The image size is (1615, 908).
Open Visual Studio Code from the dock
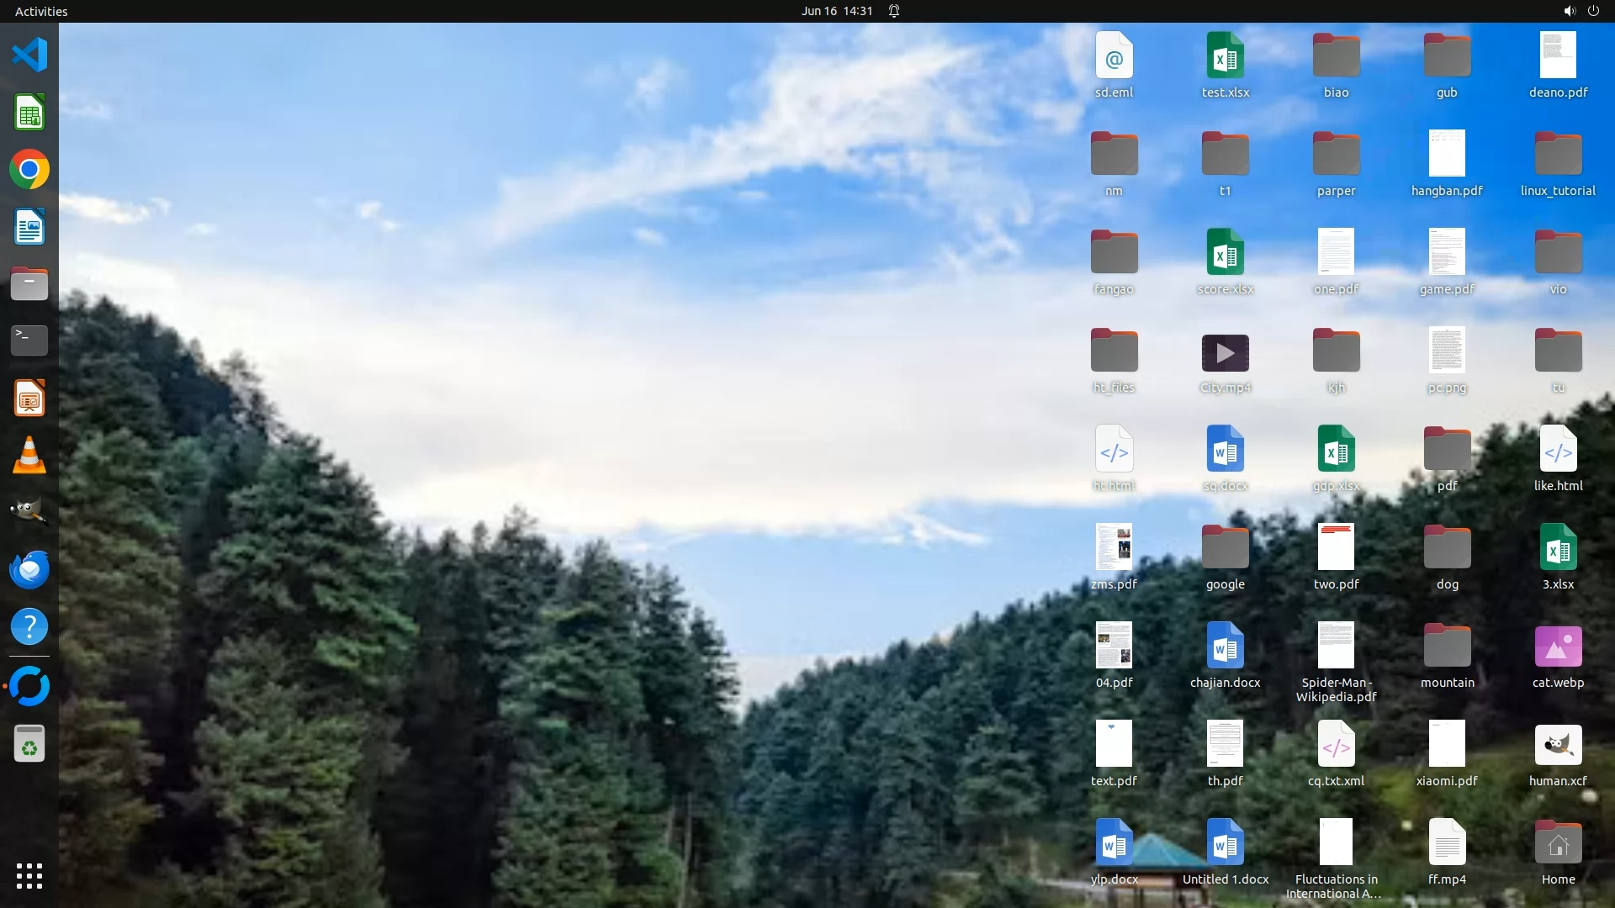29,55
